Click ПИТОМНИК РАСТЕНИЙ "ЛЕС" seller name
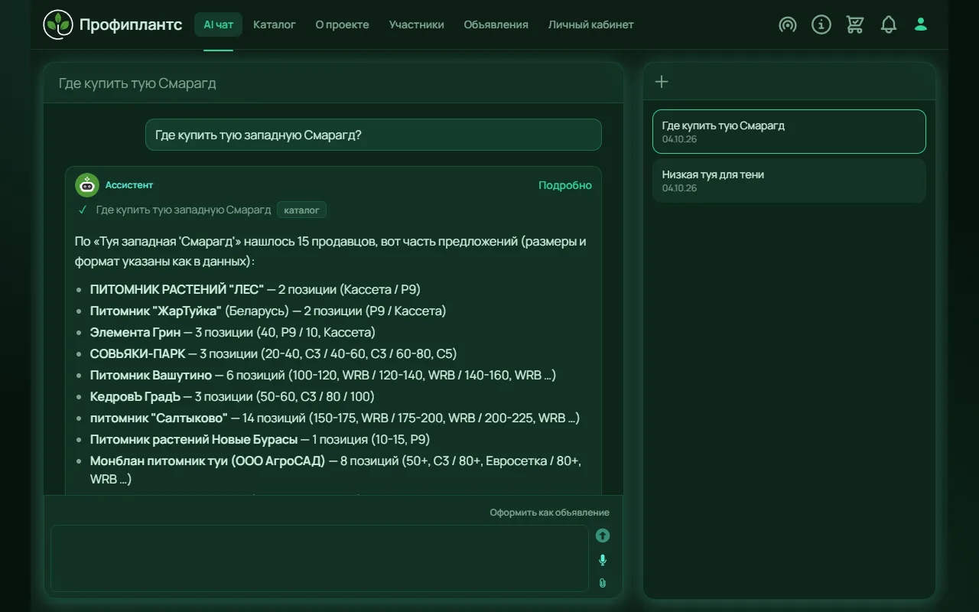979x612 pixels. click(177, 289)
